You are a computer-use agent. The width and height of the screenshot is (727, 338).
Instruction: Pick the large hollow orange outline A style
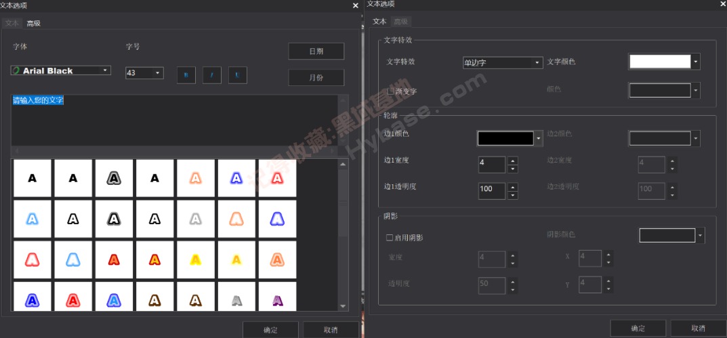236,218
